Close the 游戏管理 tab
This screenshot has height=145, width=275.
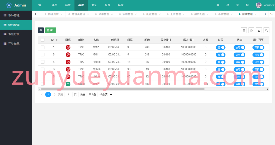pos(255,15)
